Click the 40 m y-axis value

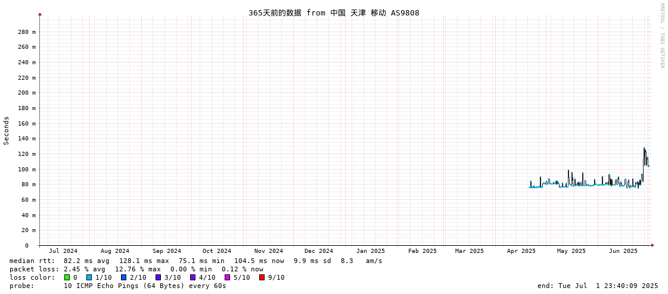click(x=28, y=215)
